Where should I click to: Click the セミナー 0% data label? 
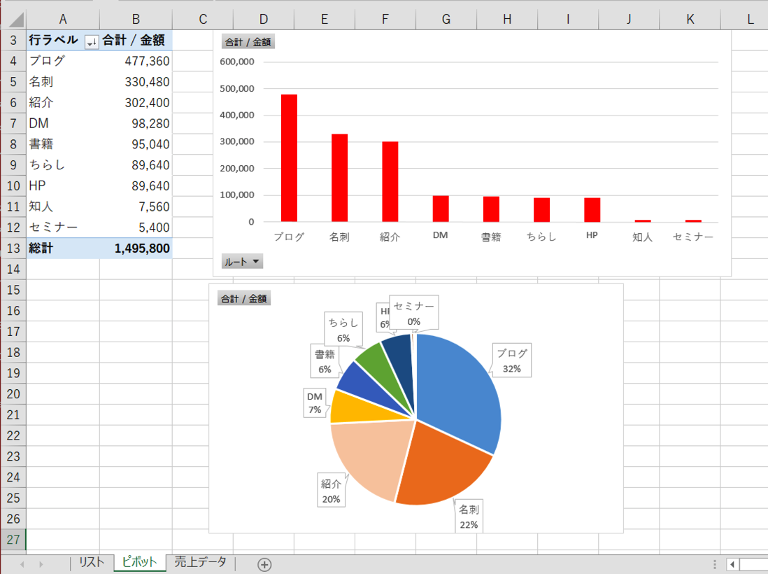click(414, 313)
